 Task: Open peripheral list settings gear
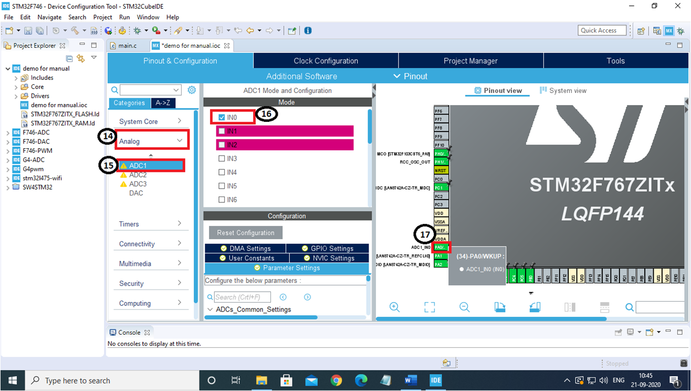[192, 89]
